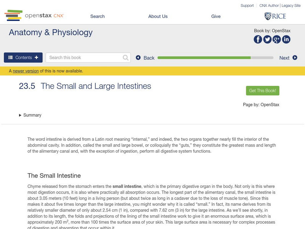The height and width of the screenshot is (229, 305).
Task: Click the Back arrow icon
Action: click(138, 58)
